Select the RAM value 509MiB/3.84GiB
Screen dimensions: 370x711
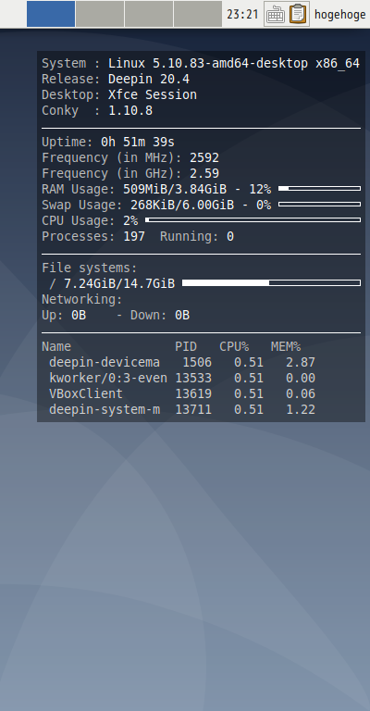click(175, 189)
